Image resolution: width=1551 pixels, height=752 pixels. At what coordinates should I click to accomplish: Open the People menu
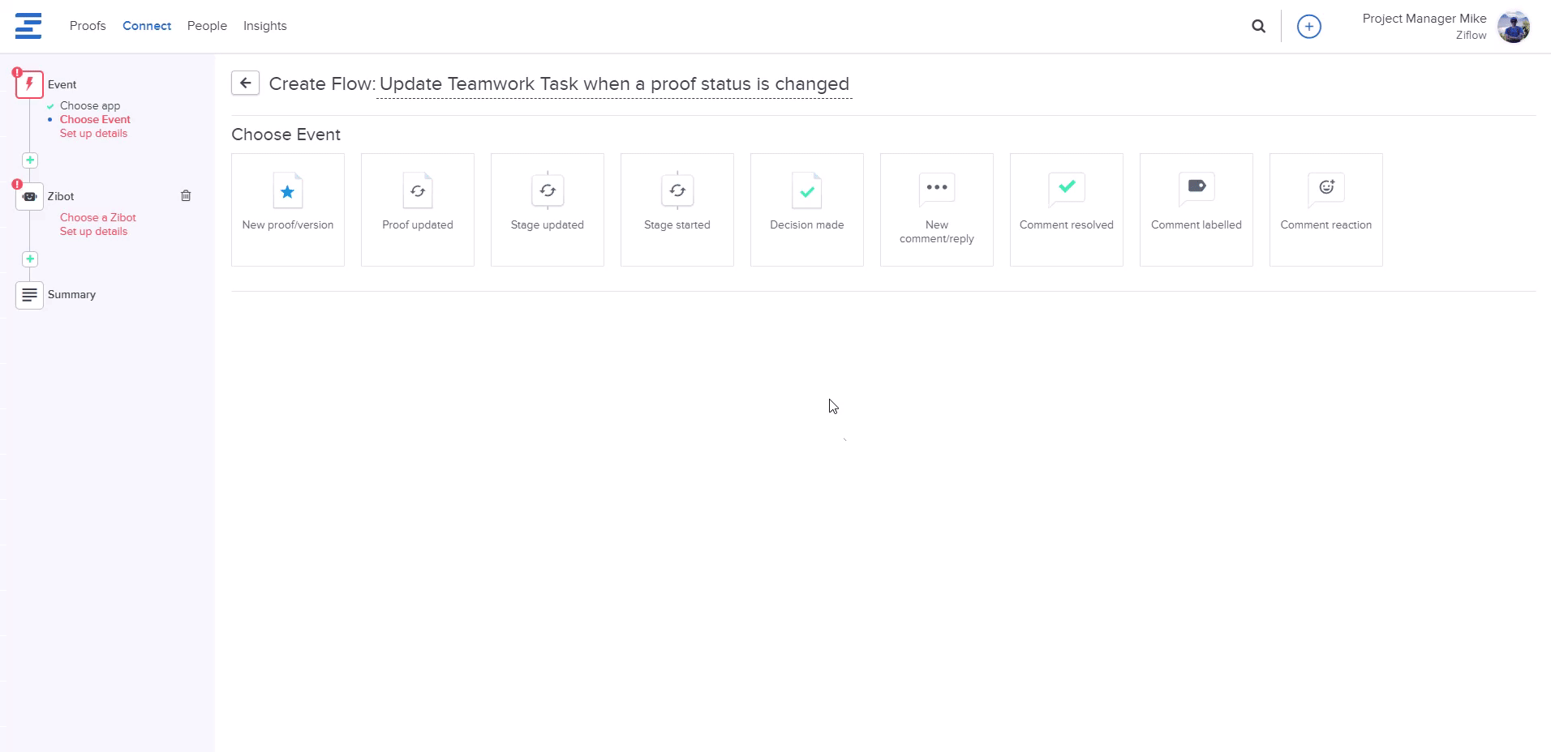[207, 26]
